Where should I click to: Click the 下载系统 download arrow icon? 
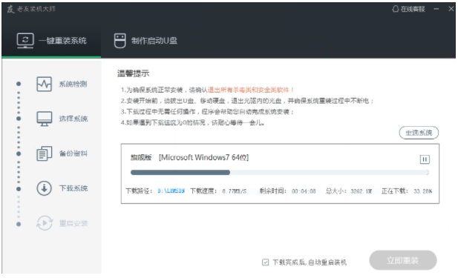pos(44,188)
